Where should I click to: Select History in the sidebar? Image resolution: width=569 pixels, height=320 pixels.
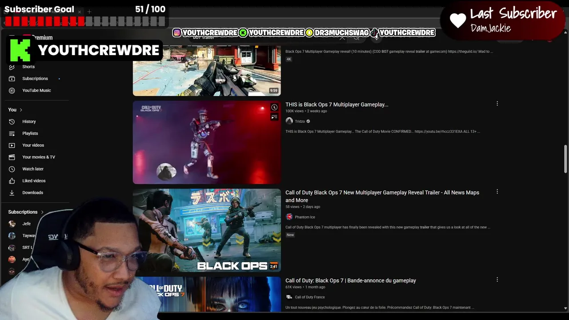tap(29, 121)
